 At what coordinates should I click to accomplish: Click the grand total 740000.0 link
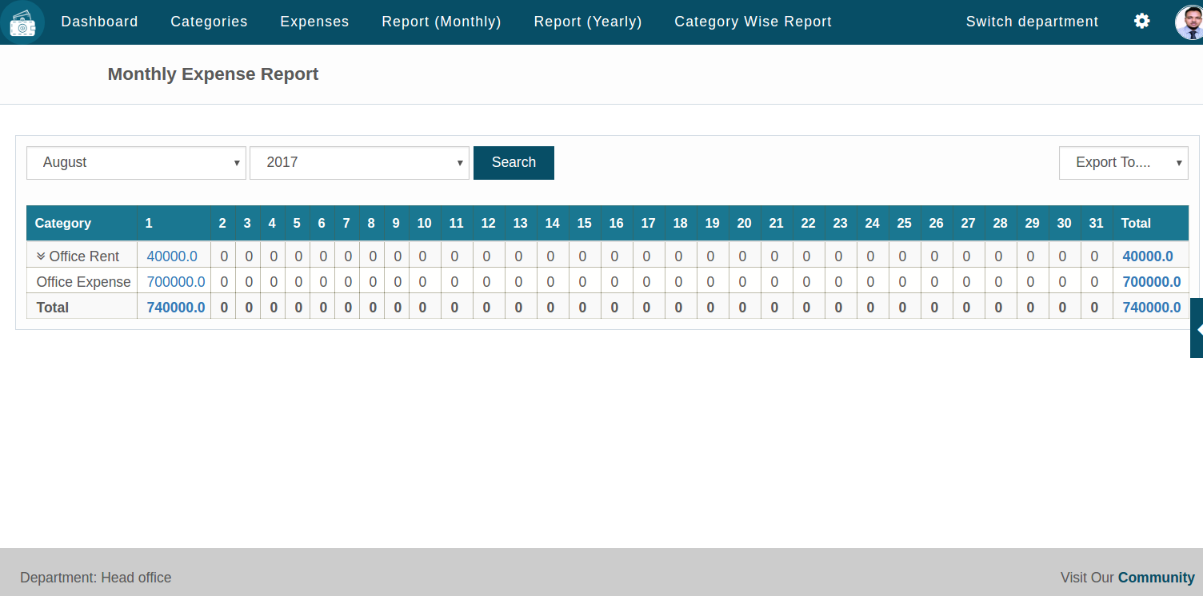click(x=177, y=307)
